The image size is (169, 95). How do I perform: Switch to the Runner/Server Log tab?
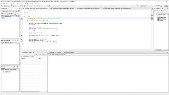click(x=69, y=52)
